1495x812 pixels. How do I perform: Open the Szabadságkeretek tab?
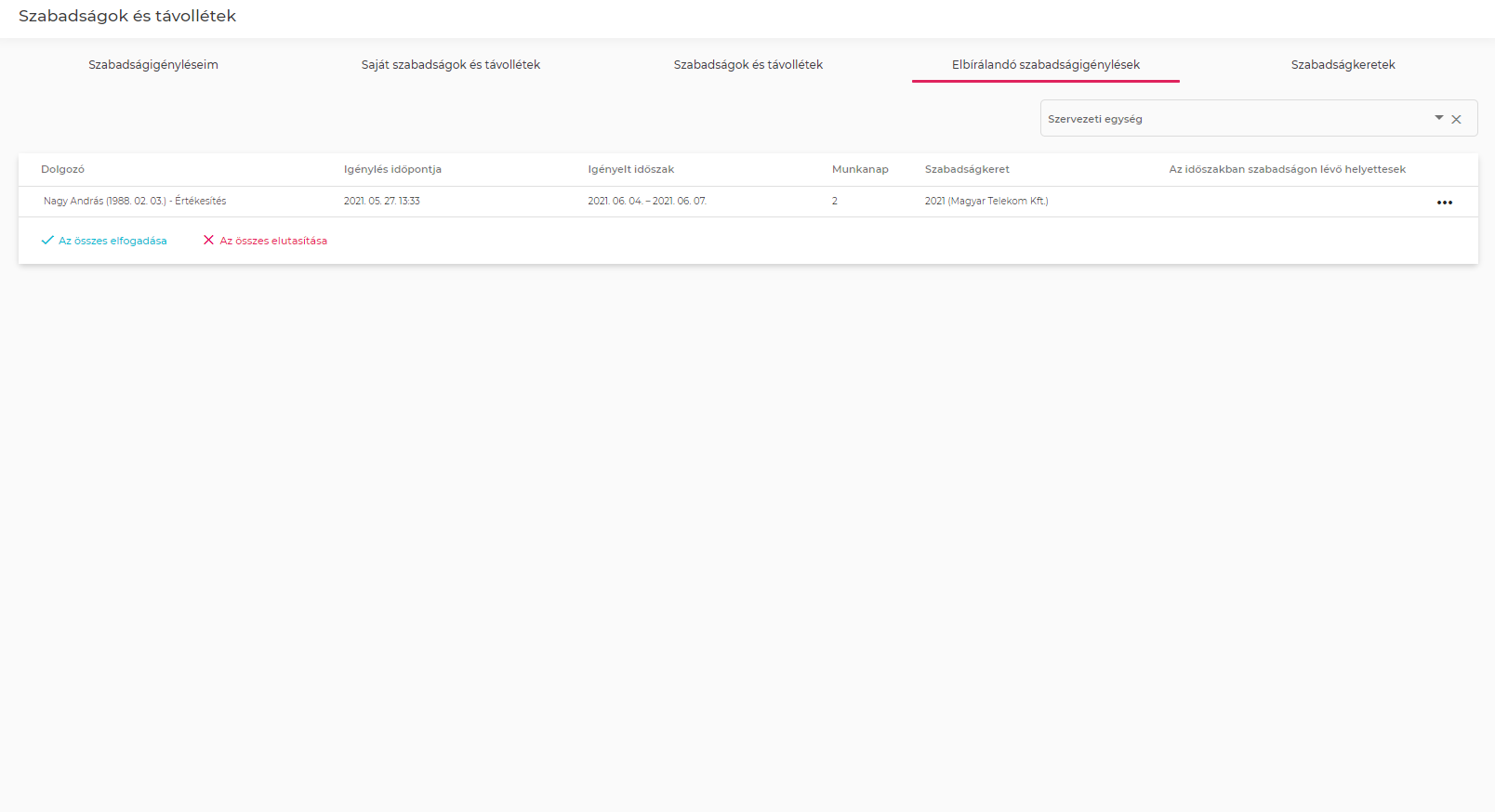tap(1343, 65)
